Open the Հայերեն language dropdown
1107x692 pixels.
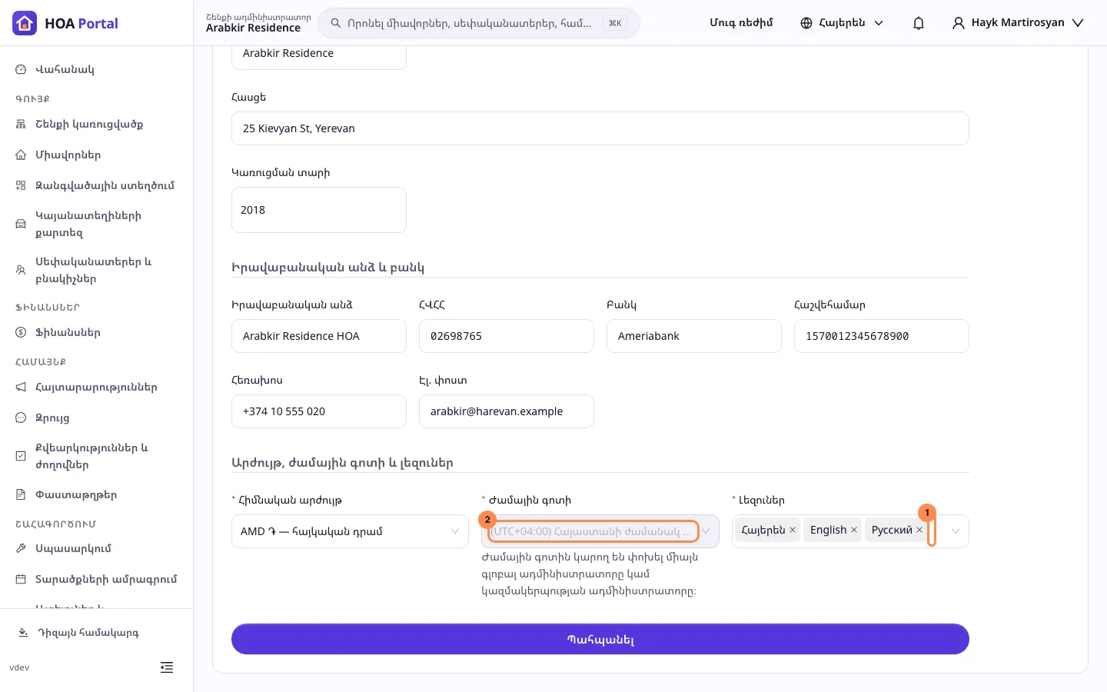tap(842, 23)
